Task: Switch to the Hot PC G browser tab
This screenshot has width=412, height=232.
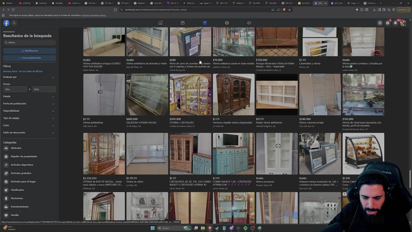Action: pos(173,3)
